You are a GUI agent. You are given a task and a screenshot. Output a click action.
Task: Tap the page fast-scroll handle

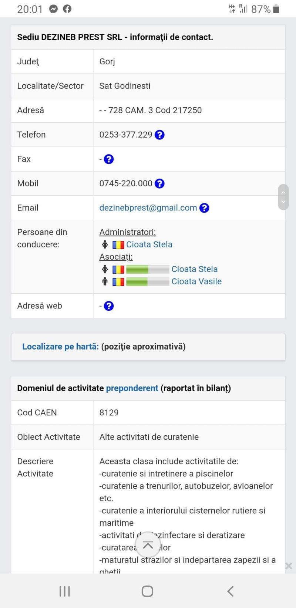tap(283, 197)
